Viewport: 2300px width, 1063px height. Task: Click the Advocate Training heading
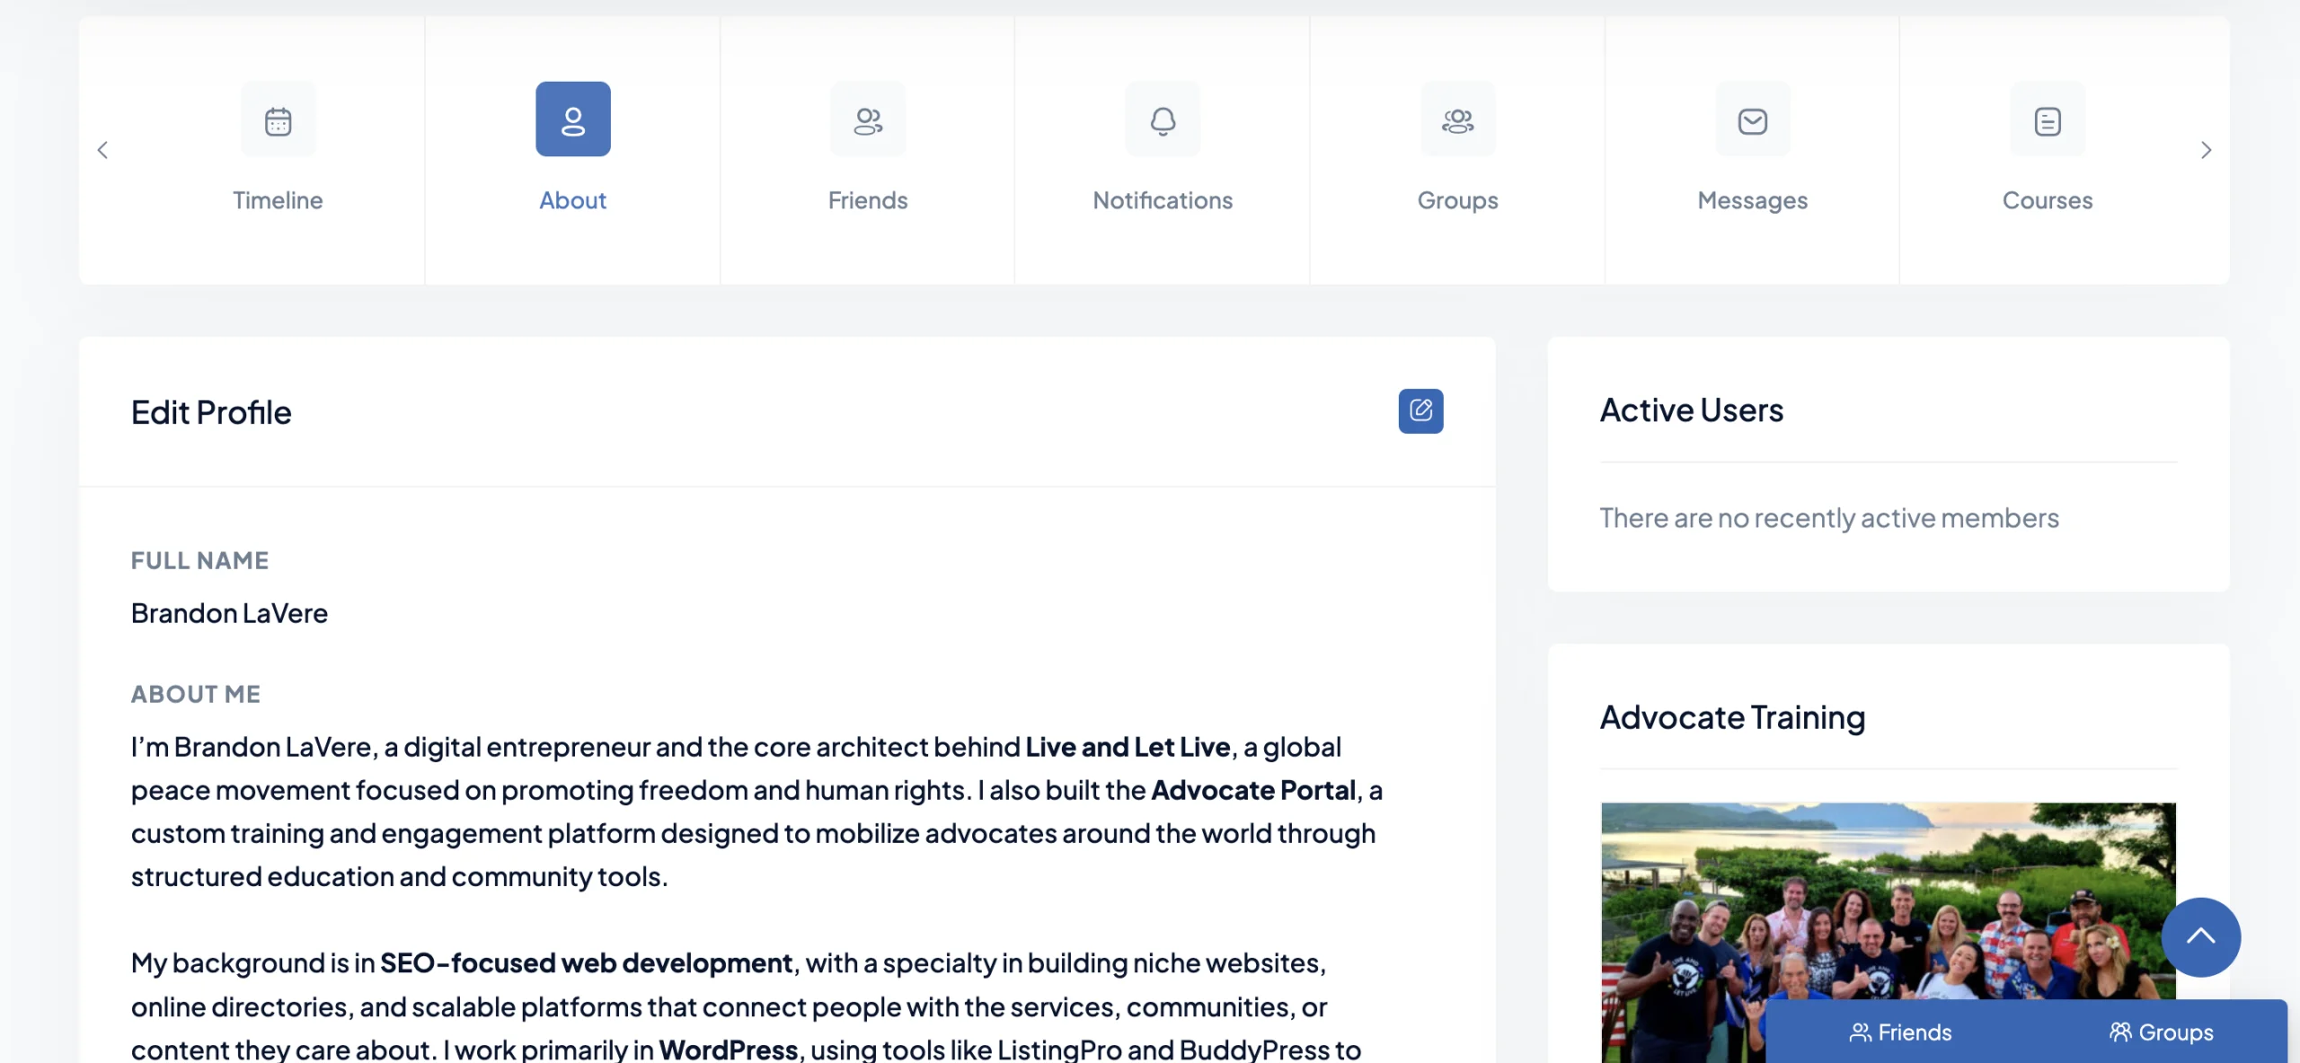click(1732, 717)
